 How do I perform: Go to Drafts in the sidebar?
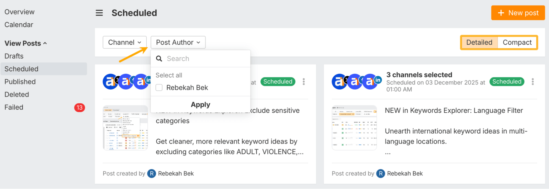click(x=14, y=56)
